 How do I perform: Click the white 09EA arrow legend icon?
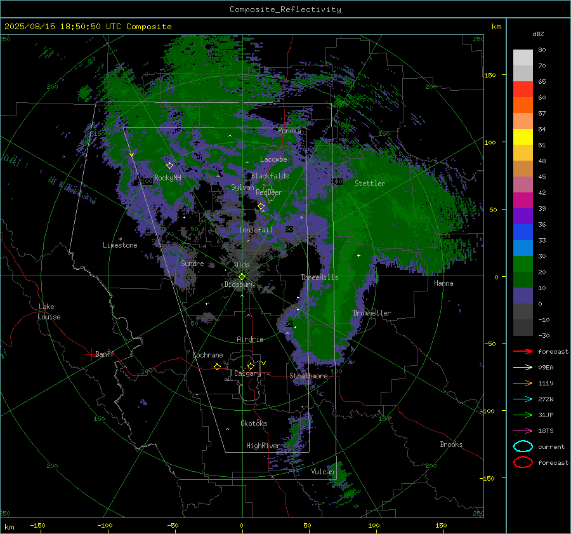pos(523,368)
